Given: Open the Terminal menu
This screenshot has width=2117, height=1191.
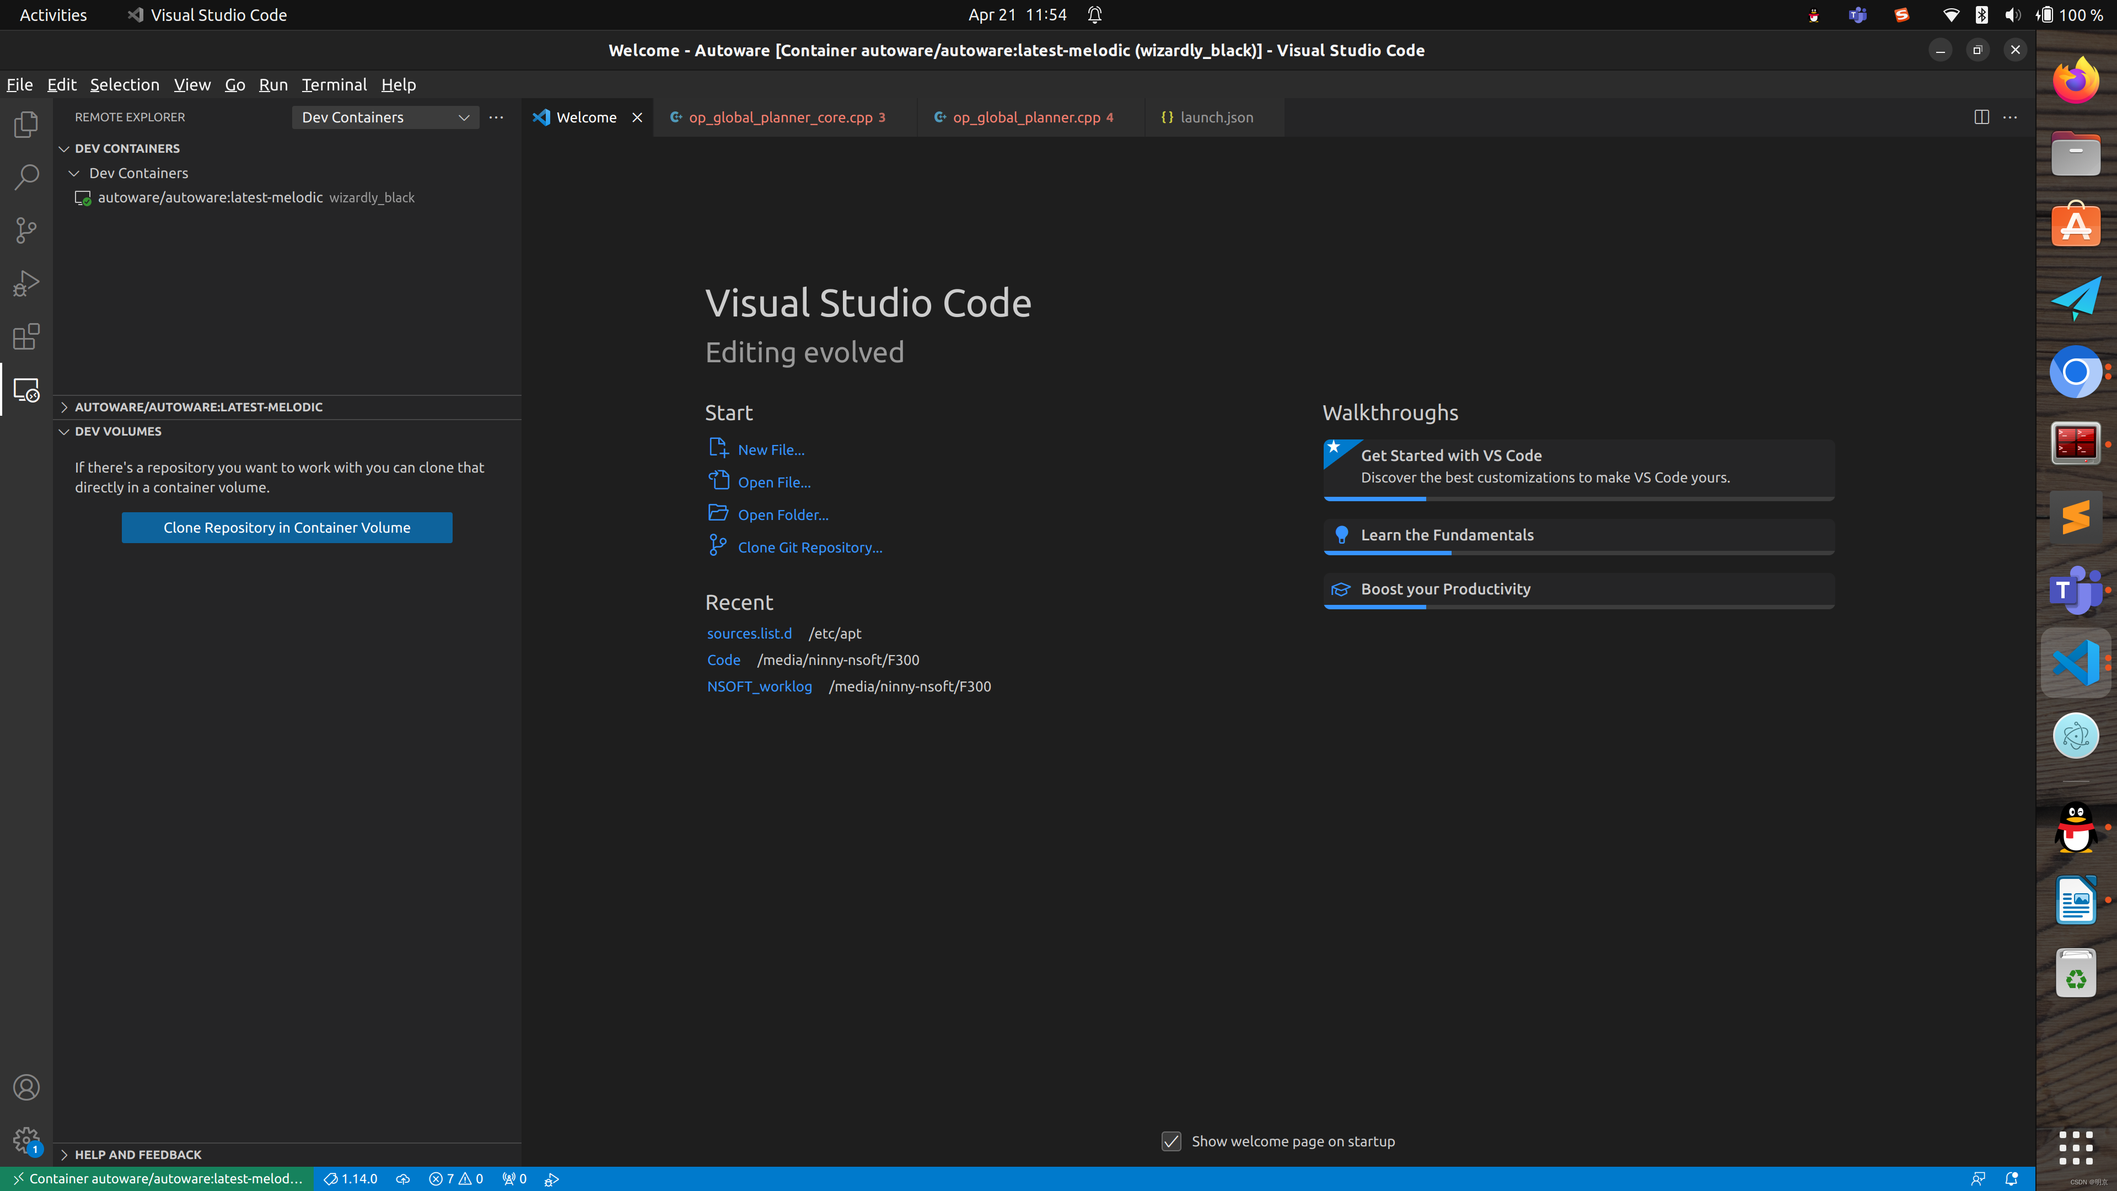Looking at the screenshot, I should pyautogui.click(x=335, y=85).
